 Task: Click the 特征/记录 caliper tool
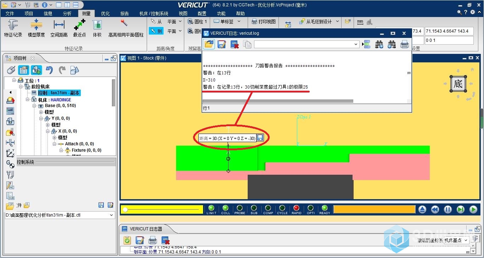(x=13, y=28)
